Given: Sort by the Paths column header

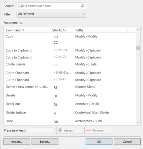Looking at the screenshot, I should click(x=101, y=30).
